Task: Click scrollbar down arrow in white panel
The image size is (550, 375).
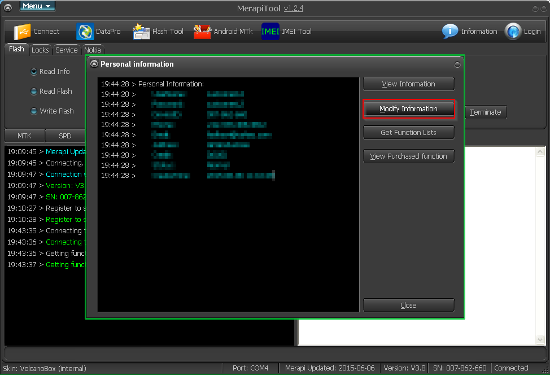Action: [540, 339]
